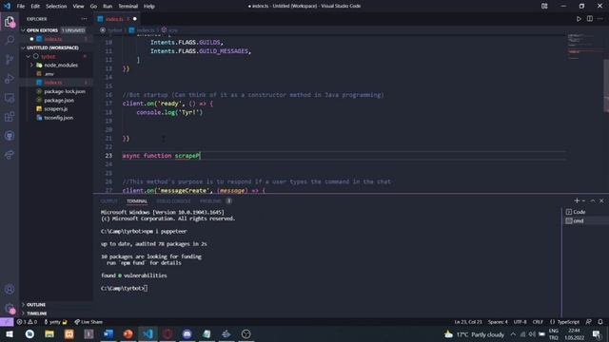
Task: Open File Explorer from the taskbar
Action: pos(49,333)
